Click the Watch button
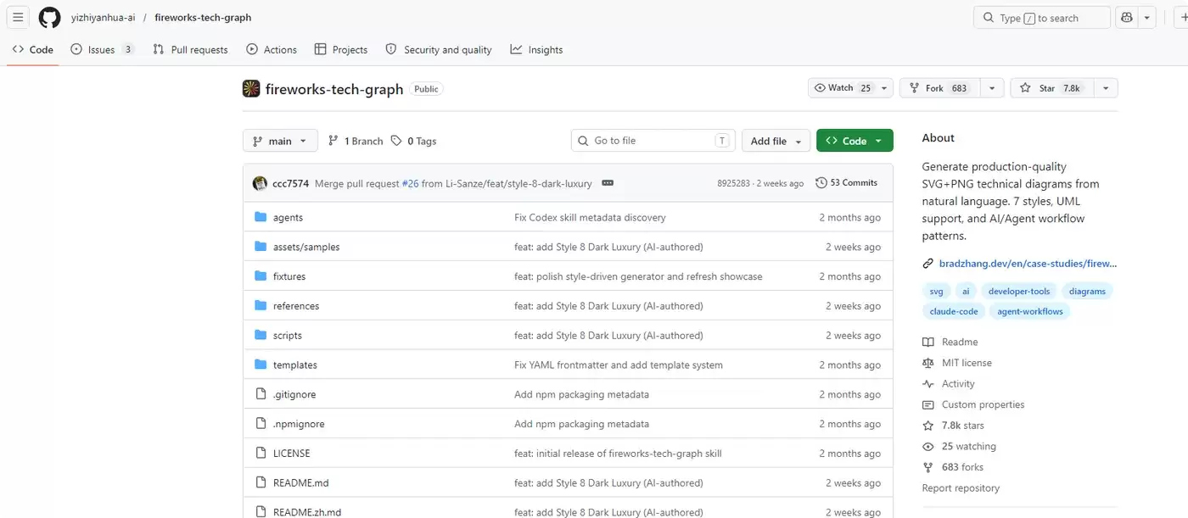This screenshot has width=1188, height=518. point(843,88)
